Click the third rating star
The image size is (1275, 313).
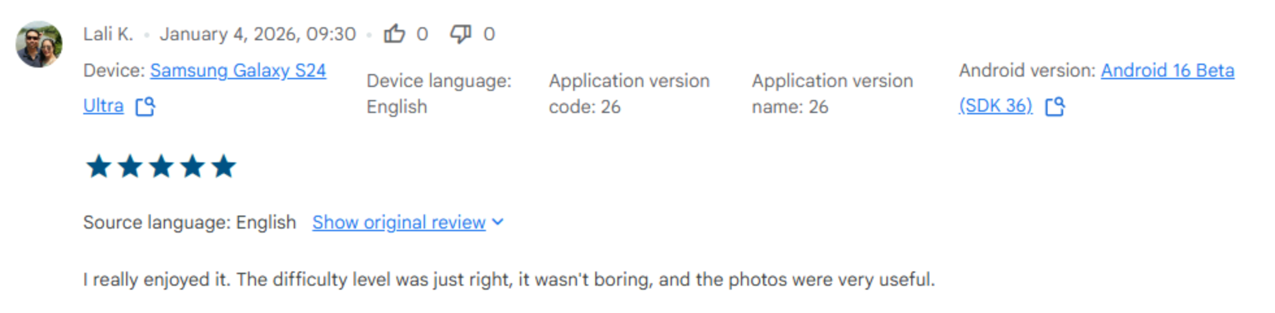tap(161, 166)
